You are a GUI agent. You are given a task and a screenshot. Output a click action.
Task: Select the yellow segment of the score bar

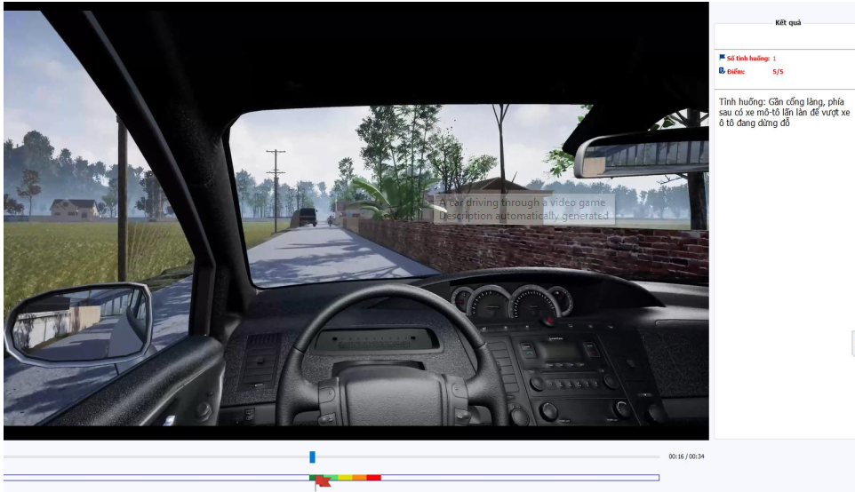[x=345, y=478]
